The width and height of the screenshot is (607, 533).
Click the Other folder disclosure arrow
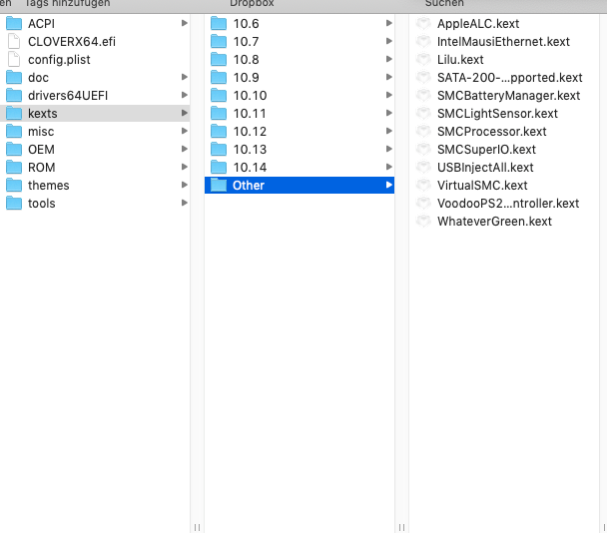389,185
